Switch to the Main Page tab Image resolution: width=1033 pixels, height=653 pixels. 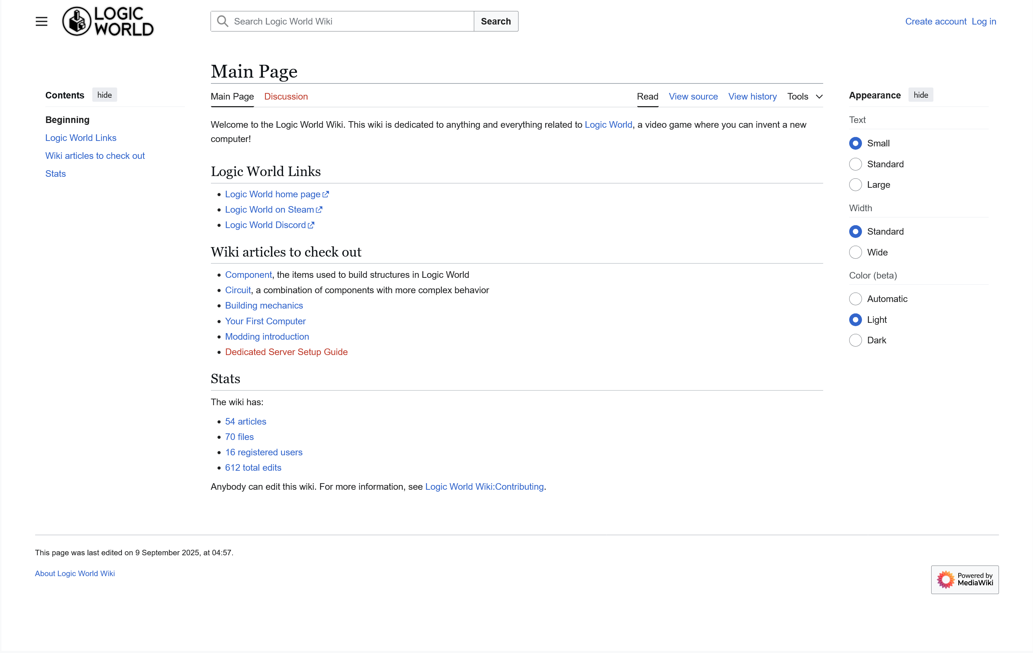tap(232, 97)
